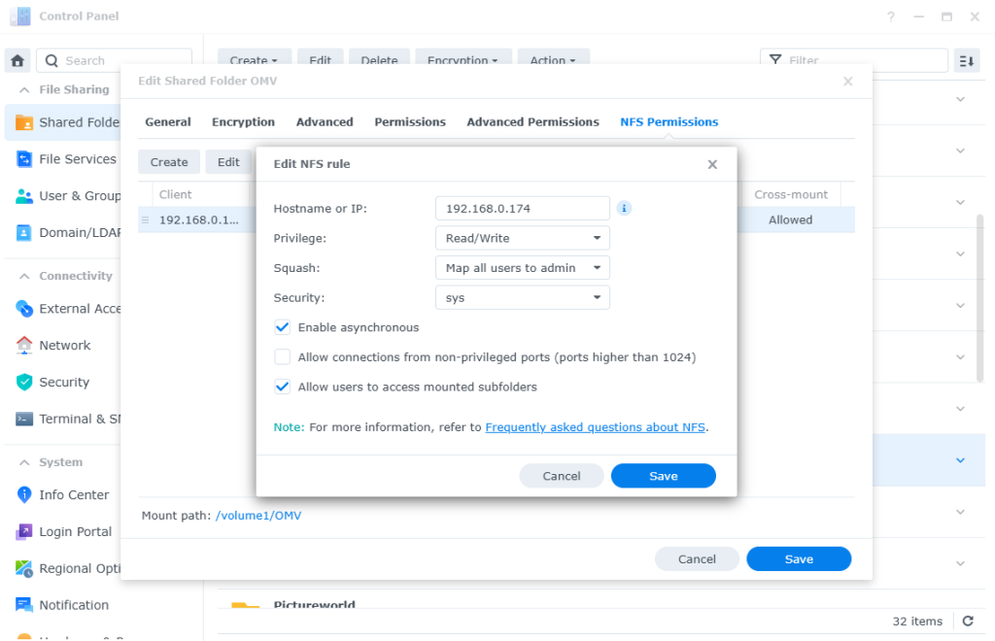Collapse the System section

[24, 463]
